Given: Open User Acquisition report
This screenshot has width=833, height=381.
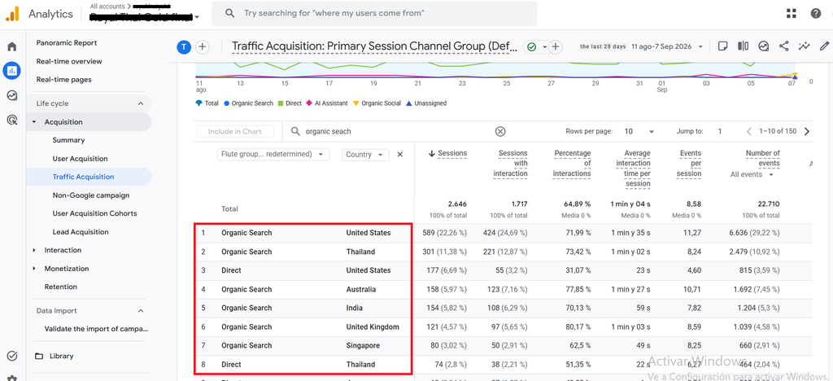Looking at the screenshot, I should point(81,159).
